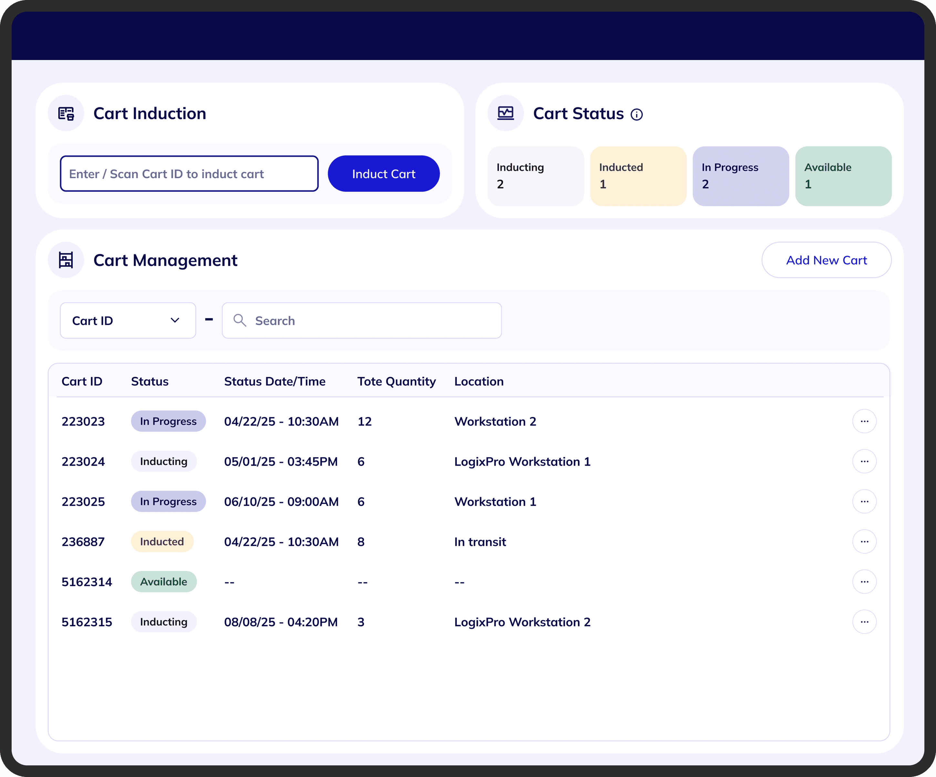The height and width of the screenshot is (777, 936).
Task: Click the LogixPro Workstation 2 location
Action: tap(522, 622)
